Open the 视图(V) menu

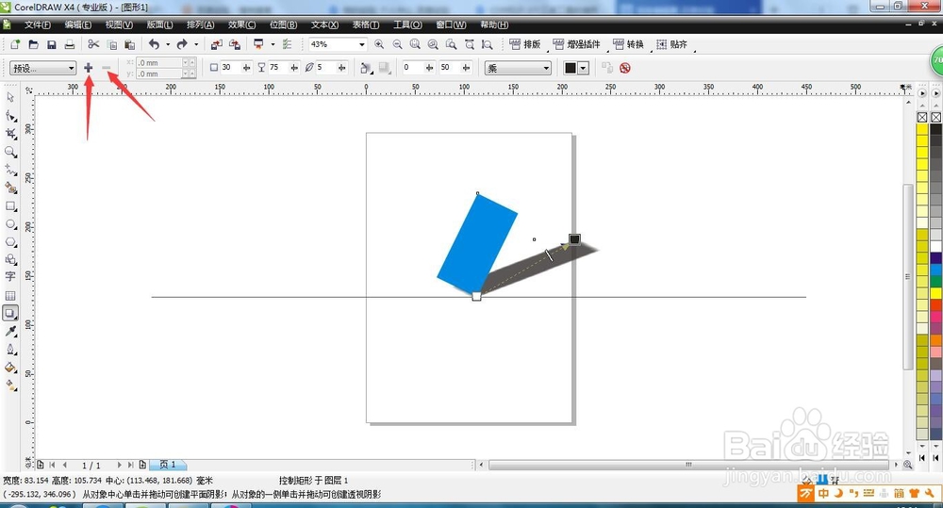coord(119,25)
